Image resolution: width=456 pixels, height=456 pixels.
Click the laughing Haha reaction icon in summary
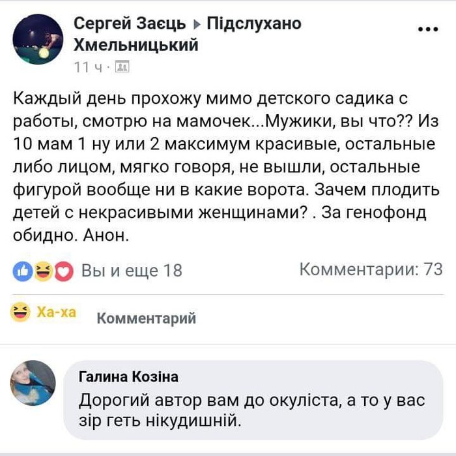42,270
